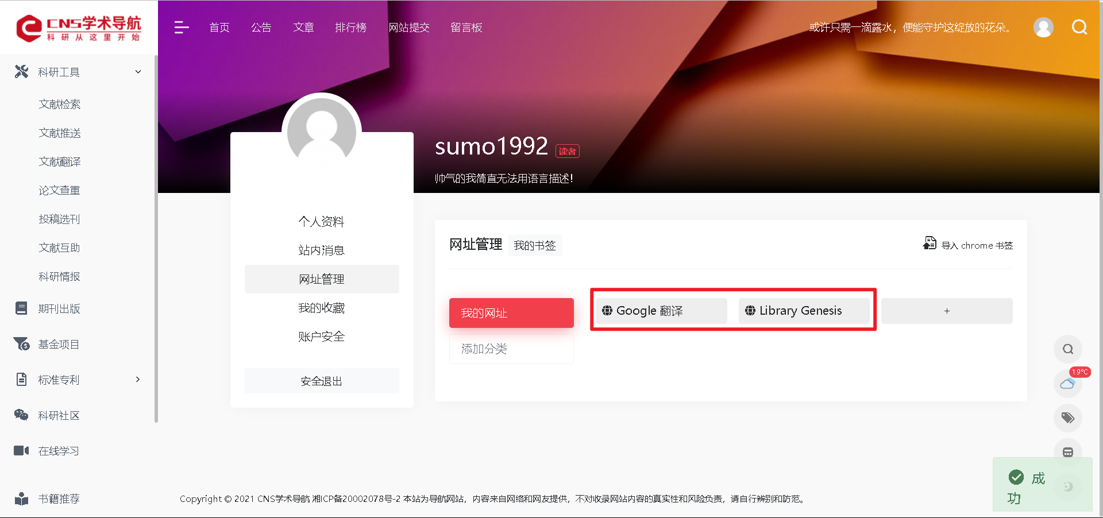Click the tags icon in floating sidebar

[1067, 418]
